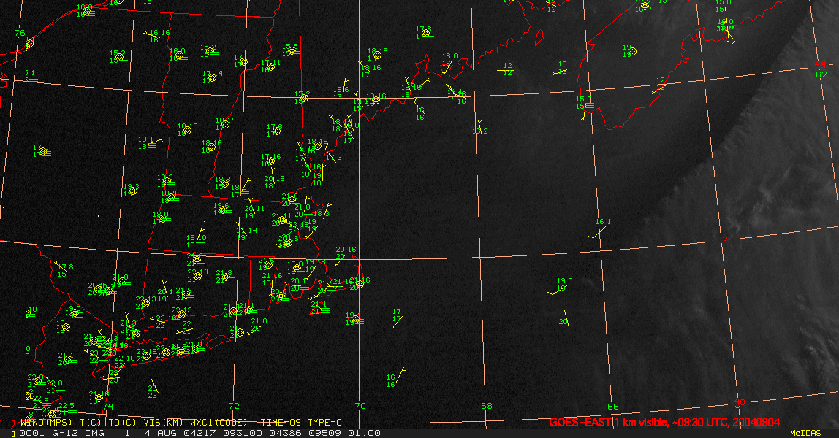This screenshot has width=839, height=438.
Task: Click the VIS(KM) legend label
Action: 163,422
